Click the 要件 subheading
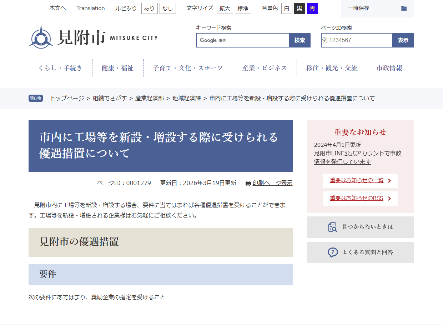 click(x=161, y=275)
